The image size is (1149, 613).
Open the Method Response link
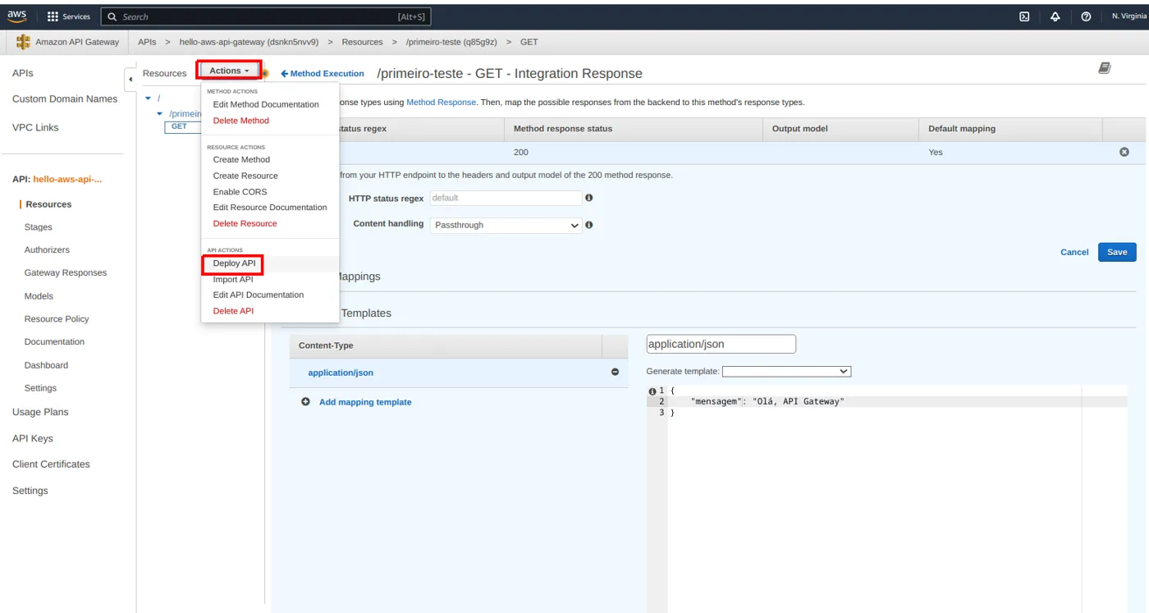tap(441, 103)
